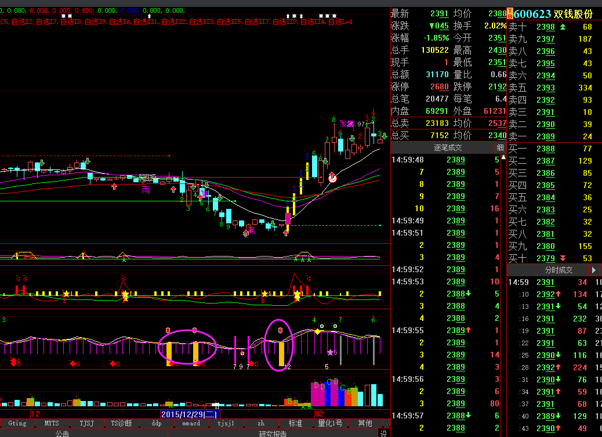Click the tallest magenta volume bar labeled D
The image size is (602, 437).
coord(335,394)
